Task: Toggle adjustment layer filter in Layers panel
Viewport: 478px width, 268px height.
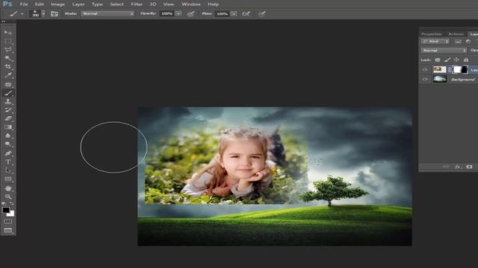Action: 468,42
